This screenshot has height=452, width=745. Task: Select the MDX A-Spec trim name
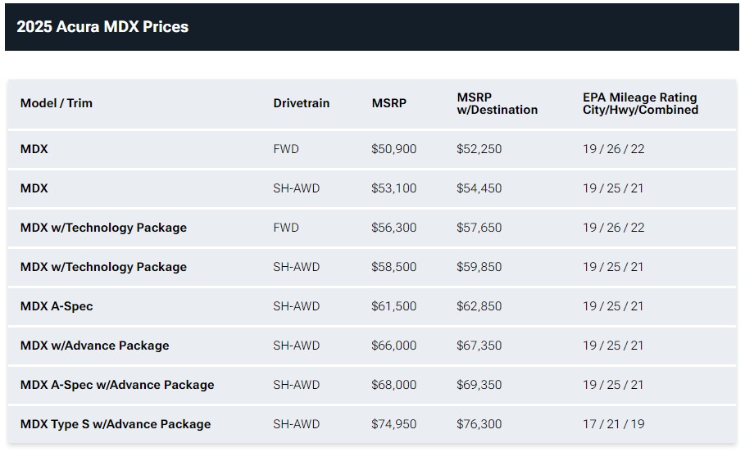[57, 306]
